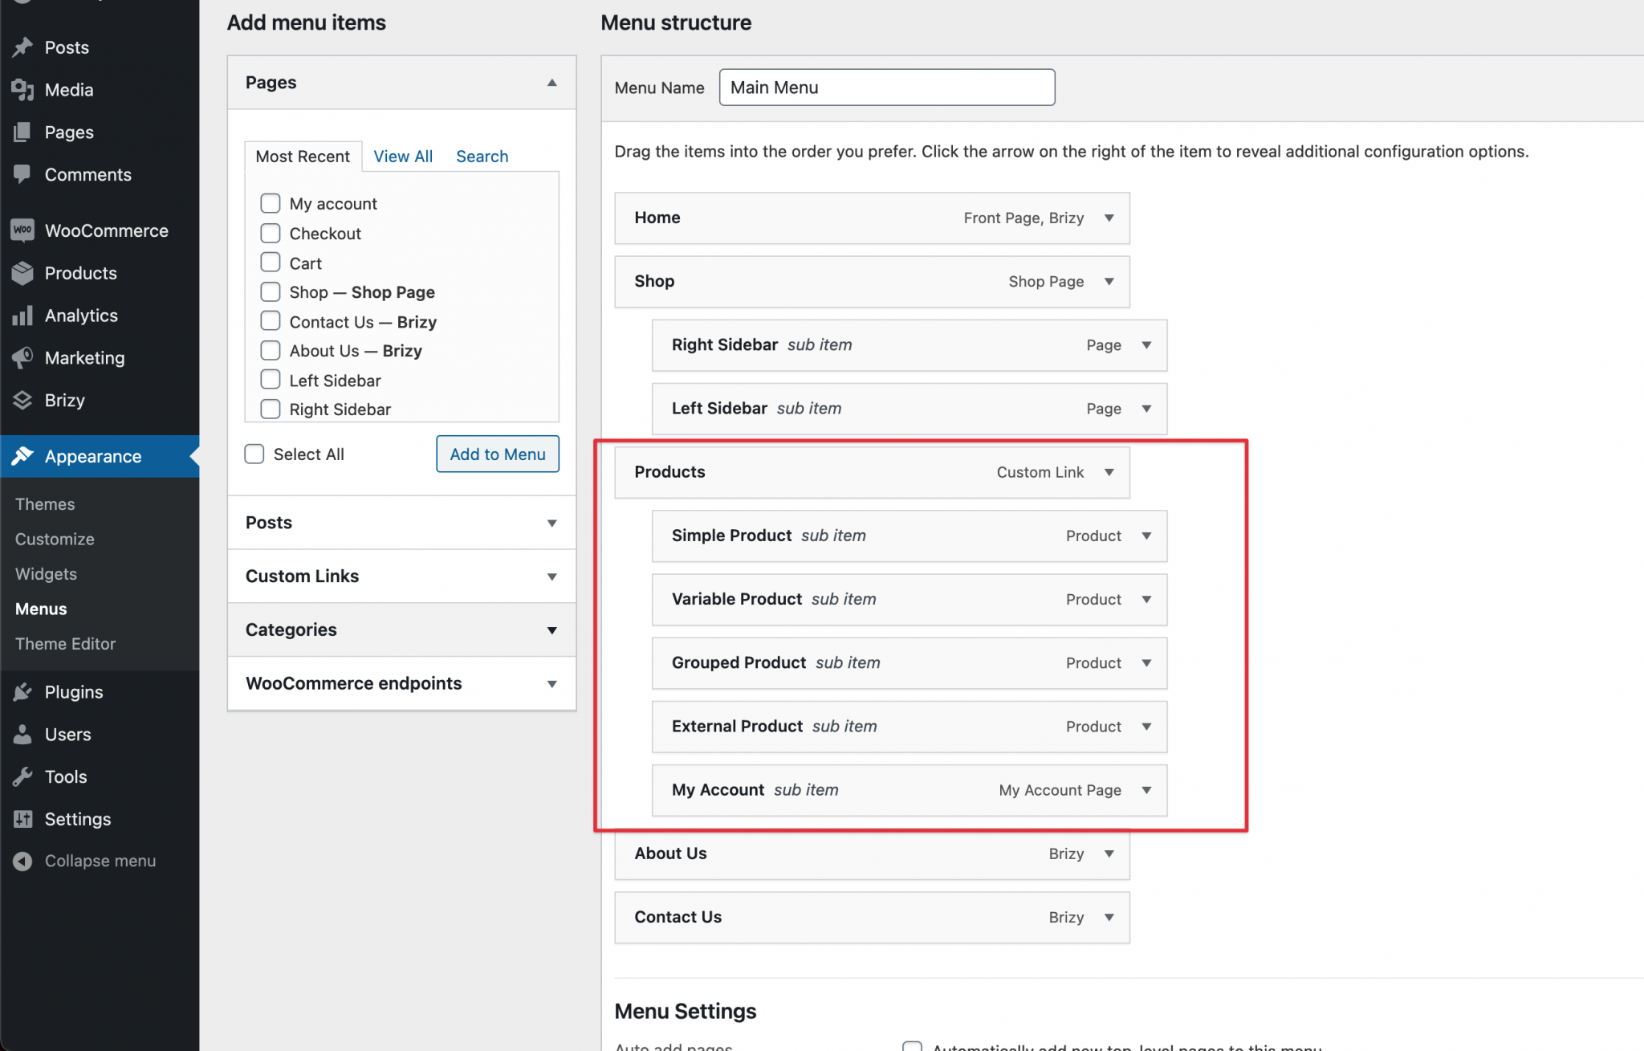This screenshot has width=1644, height=1051.
Task: Click the Menu Name text field
Action: pyautogui.click(x=886, y=88)
